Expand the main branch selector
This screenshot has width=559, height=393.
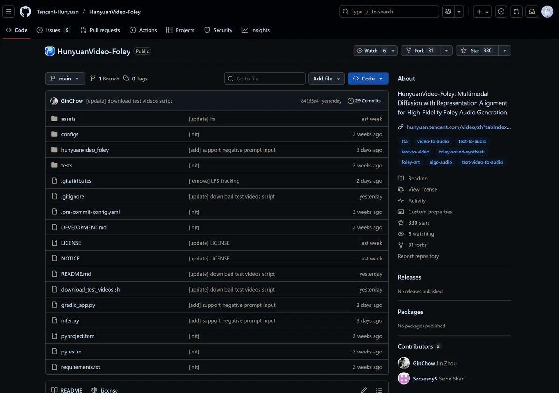pos(65,79)
